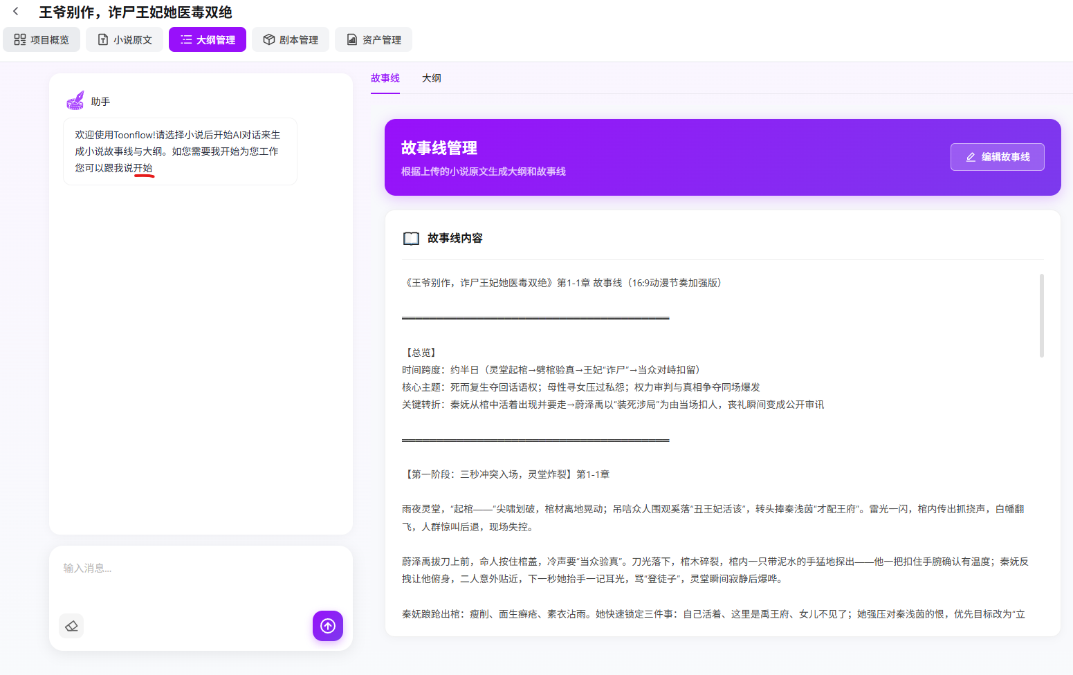Screen dimensions: 1073x675
Task: Click the highlighted 大纲管理 button
Action: tap(207, 39)
